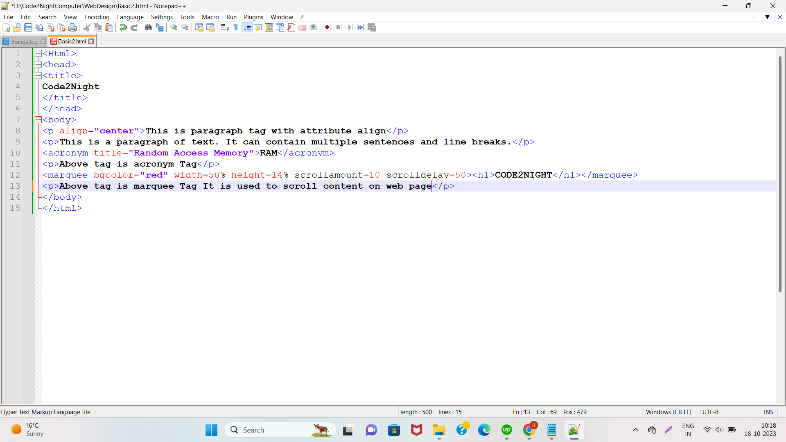Close the Basic2.html tab
Screen dimensions: 786x442
(91, 41)
